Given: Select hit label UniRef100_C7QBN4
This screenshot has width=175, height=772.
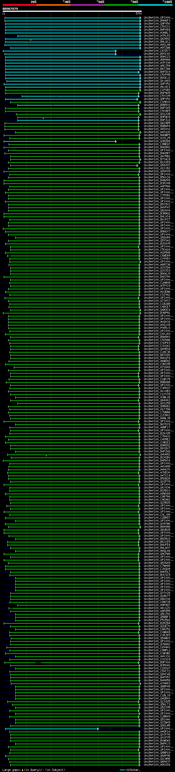Looking at the screenshot, I should (157, 412).
